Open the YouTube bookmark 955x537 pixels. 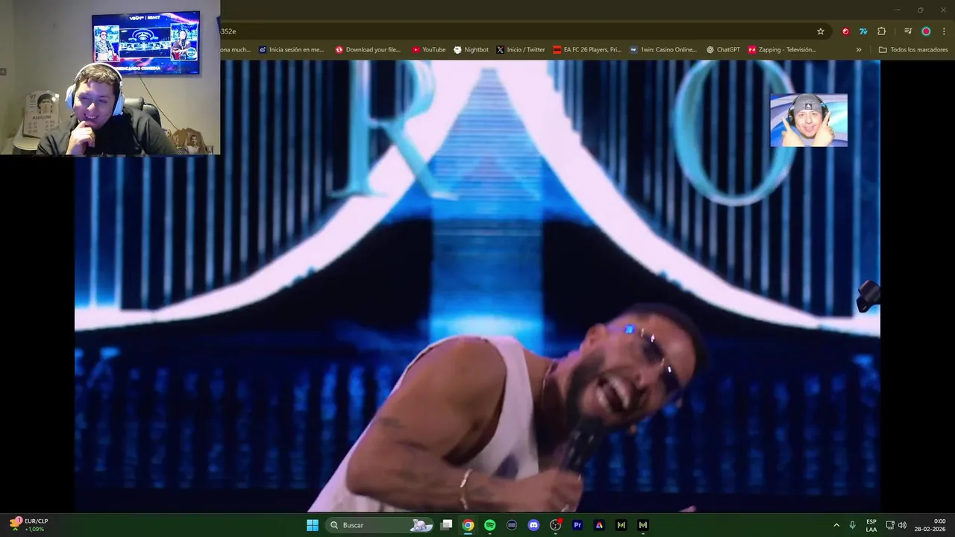tap(428, 50)
